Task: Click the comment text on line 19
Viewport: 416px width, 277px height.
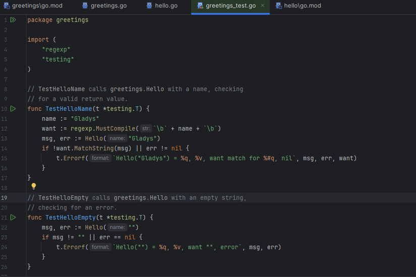Action: 137,198
